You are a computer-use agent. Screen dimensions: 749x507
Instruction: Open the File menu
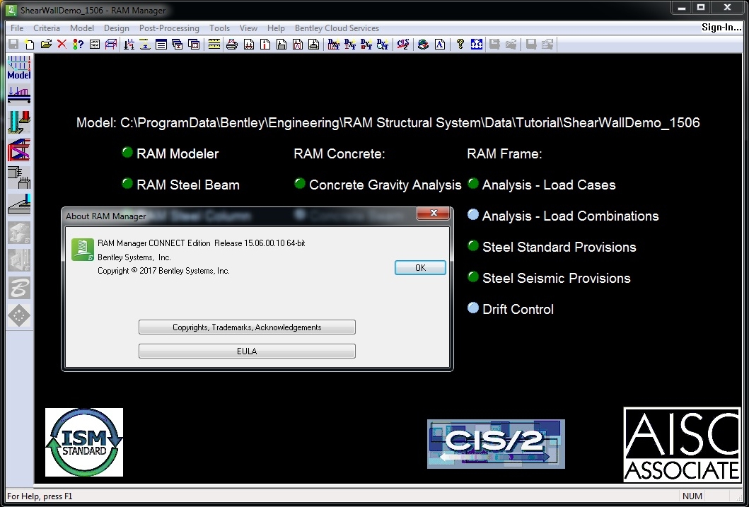click(17, 28)
